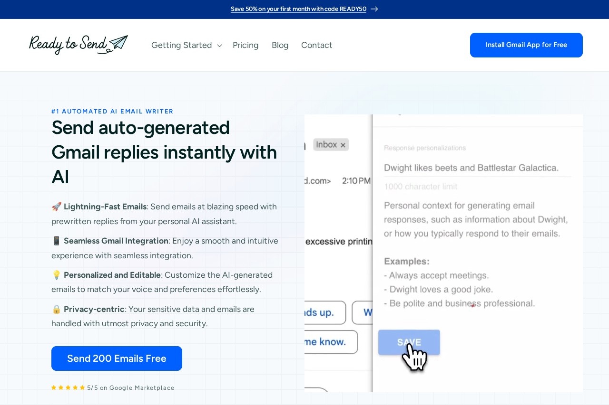Screen dimensions: 609x405
Task: Click the lock emoji beside Privacy-centric
Action: (57, 309)
